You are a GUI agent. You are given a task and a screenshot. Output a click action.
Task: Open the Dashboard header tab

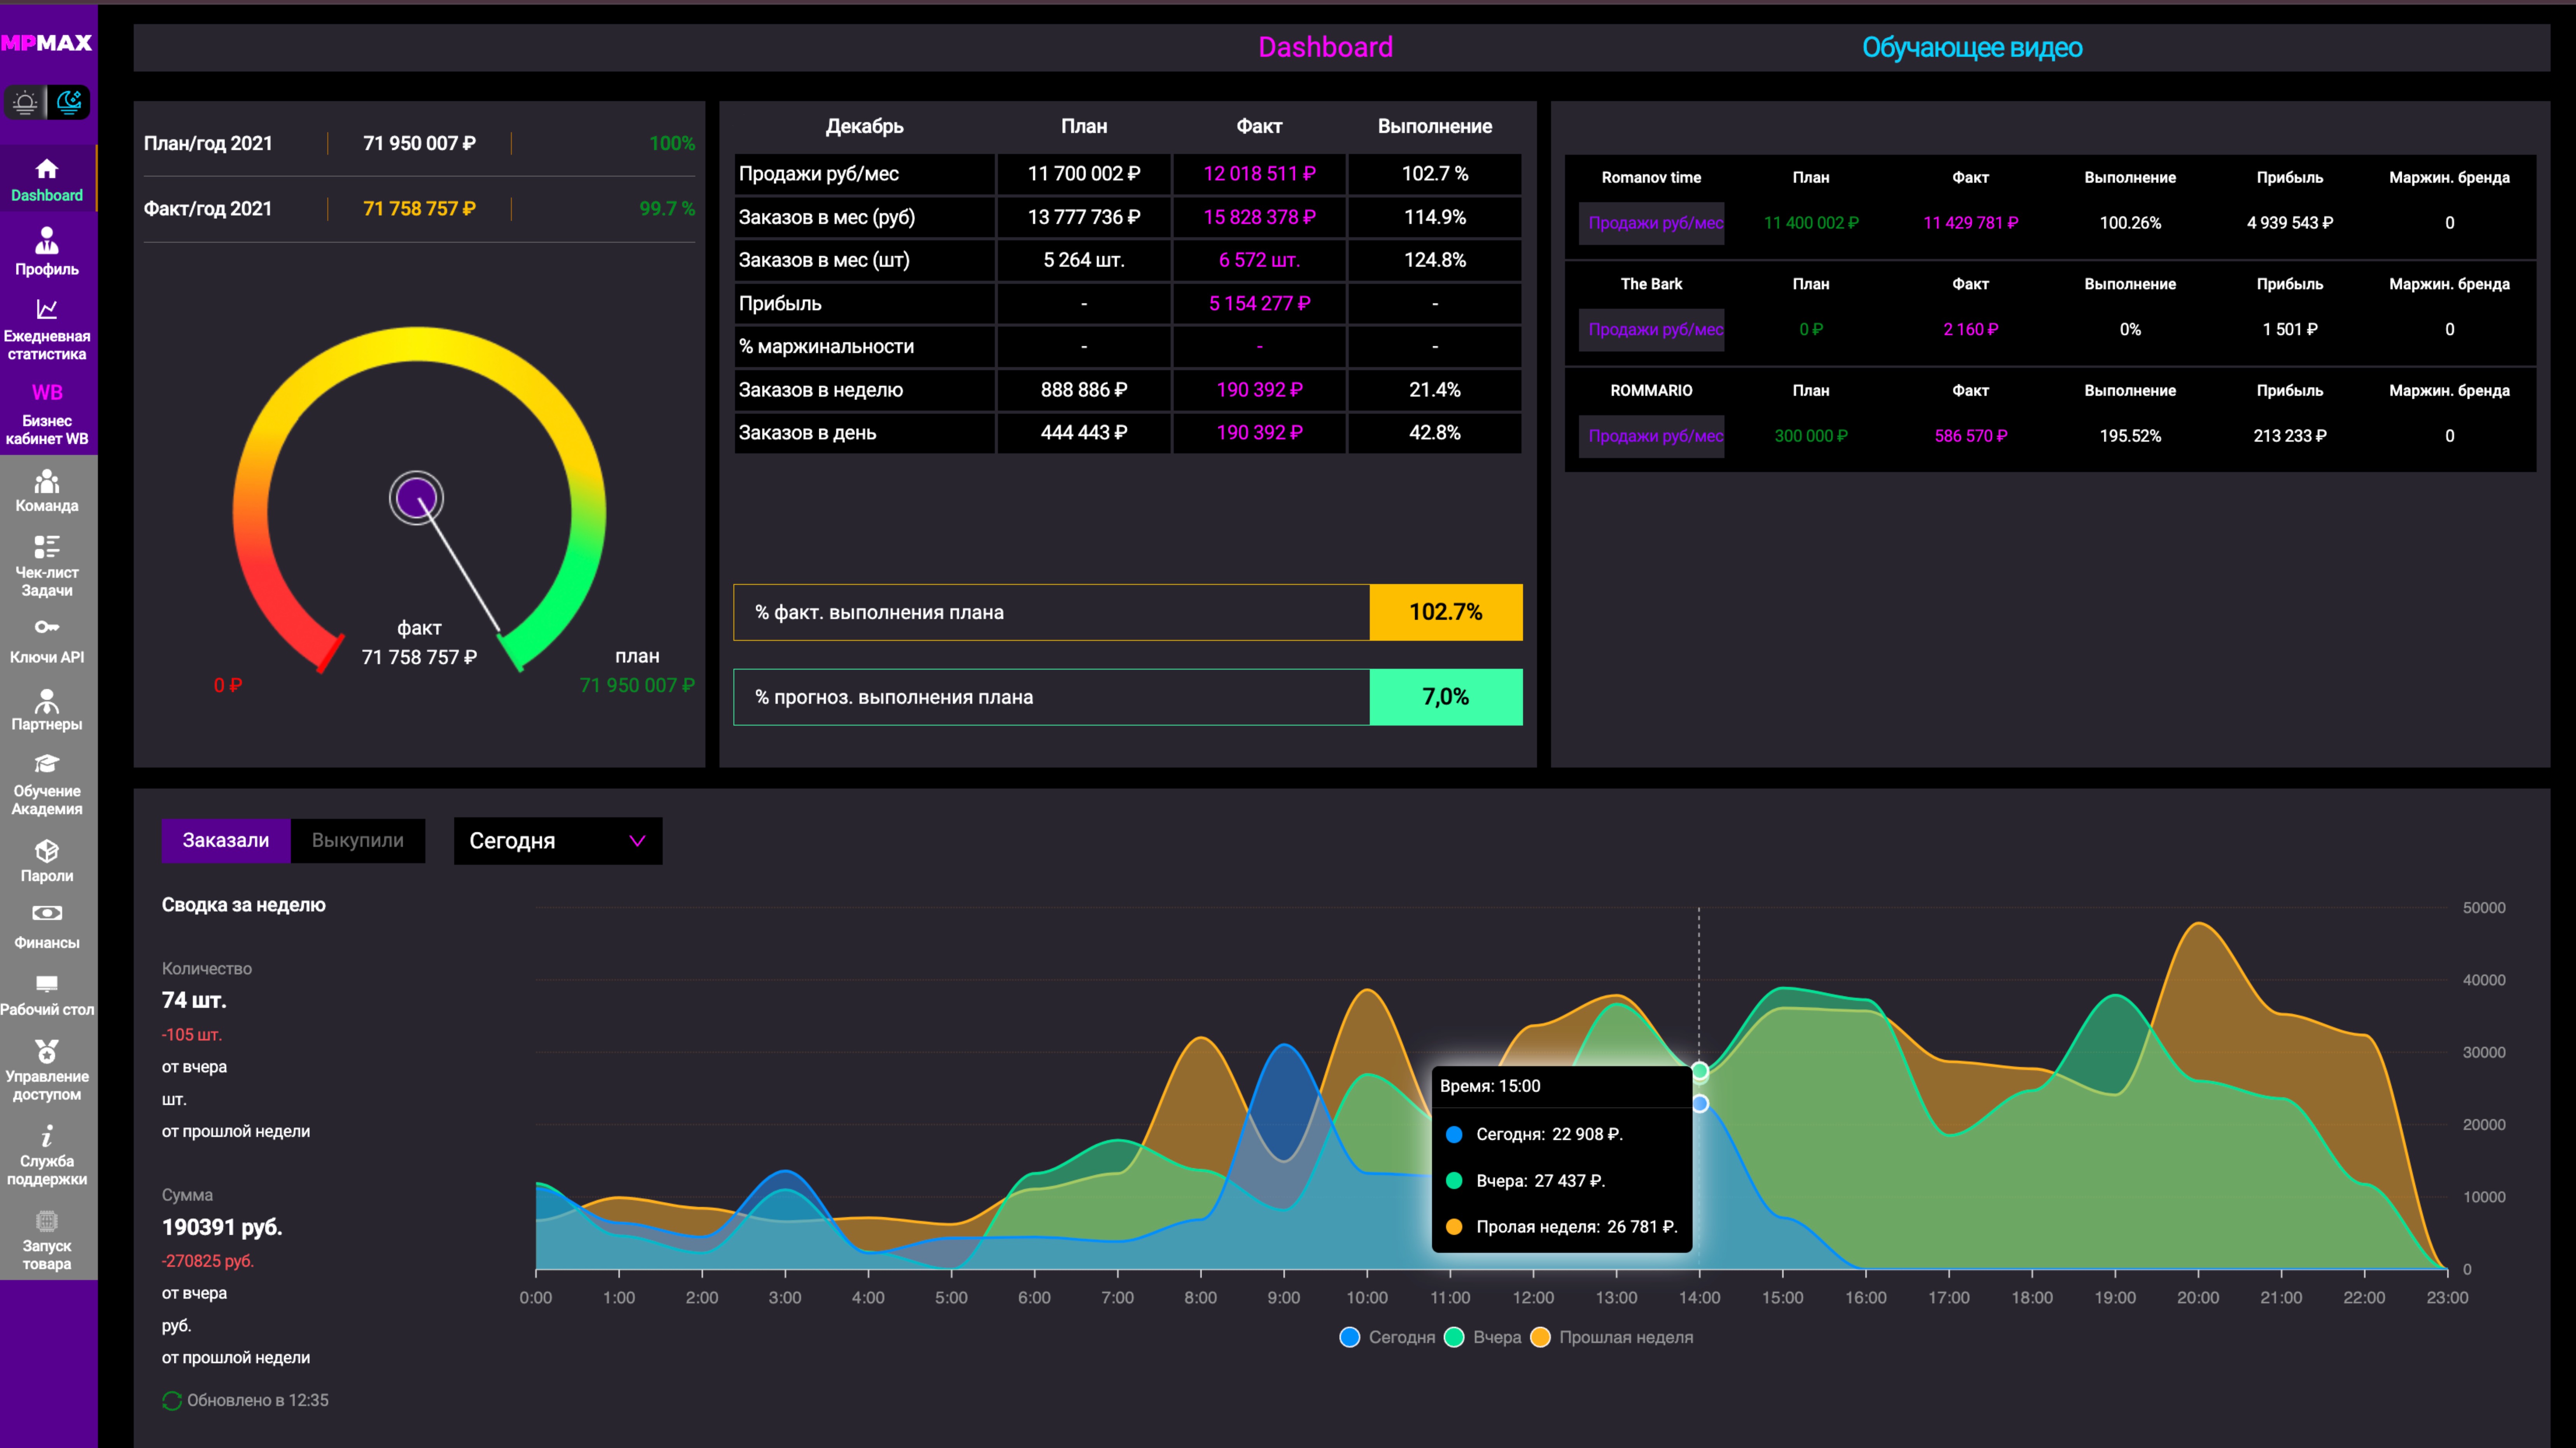1325,47
